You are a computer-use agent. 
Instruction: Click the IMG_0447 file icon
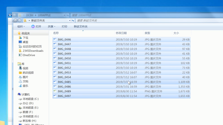pos(55,44)
